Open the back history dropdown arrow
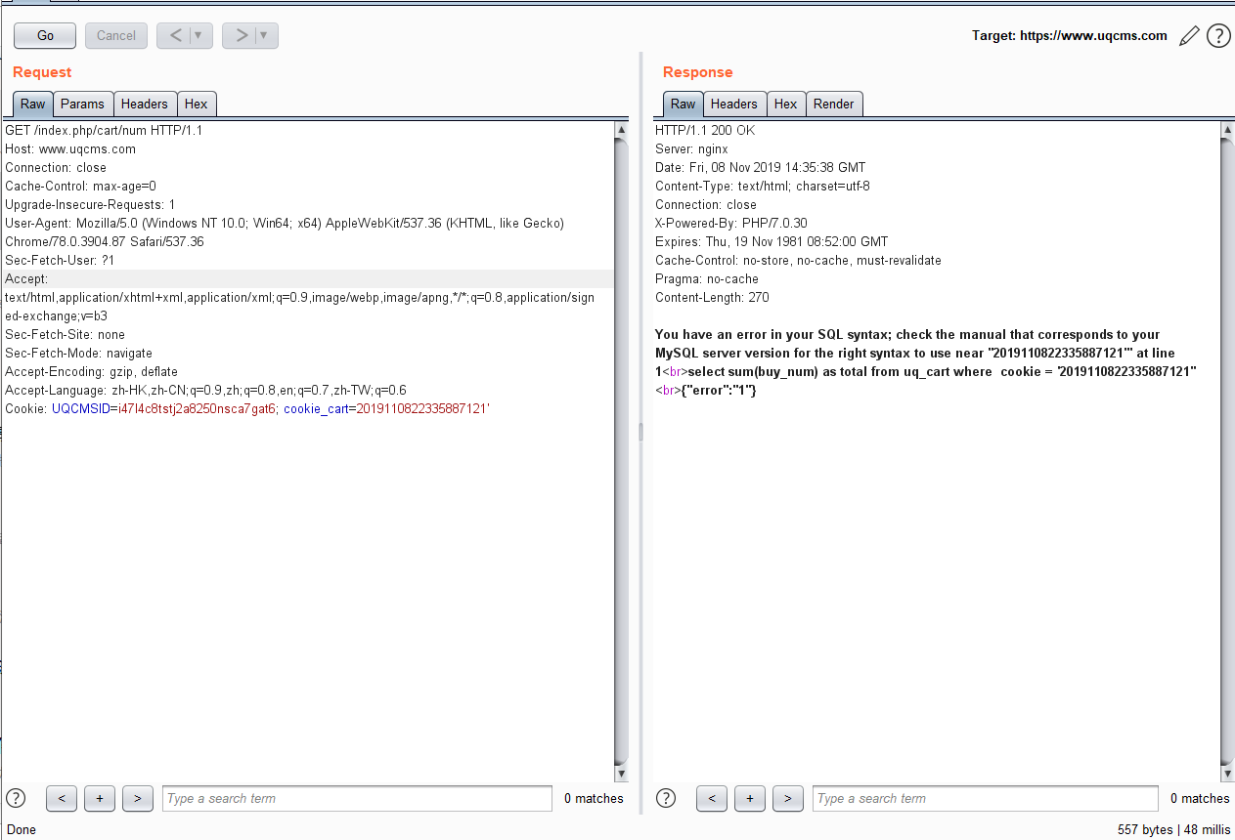This screenshot has width=1235, height=840. [200, 36]
